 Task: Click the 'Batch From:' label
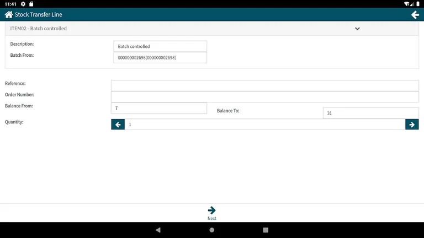22,55
